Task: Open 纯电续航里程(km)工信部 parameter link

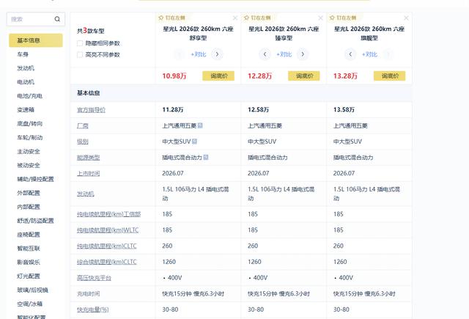Action: coord(109,214)
